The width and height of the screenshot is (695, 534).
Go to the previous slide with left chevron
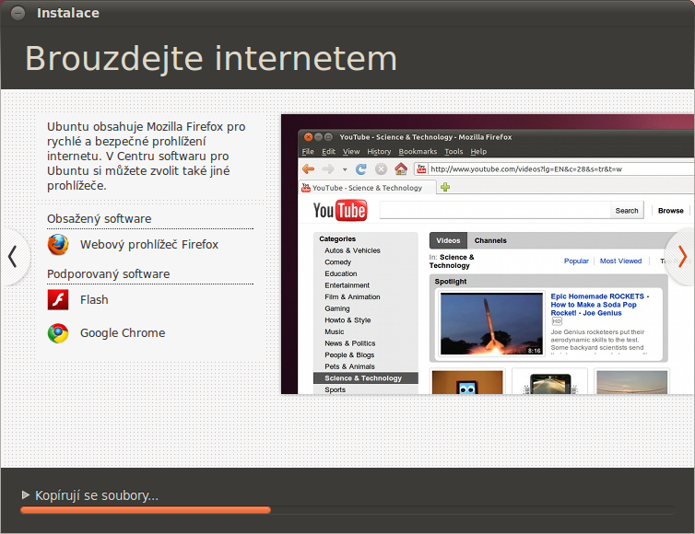point(13,256)
